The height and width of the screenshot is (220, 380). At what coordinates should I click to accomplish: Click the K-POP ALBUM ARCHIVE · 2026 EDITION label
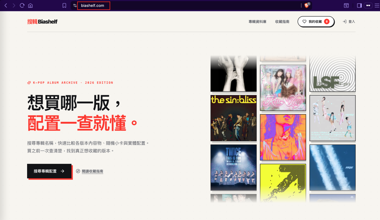point(73,82)
